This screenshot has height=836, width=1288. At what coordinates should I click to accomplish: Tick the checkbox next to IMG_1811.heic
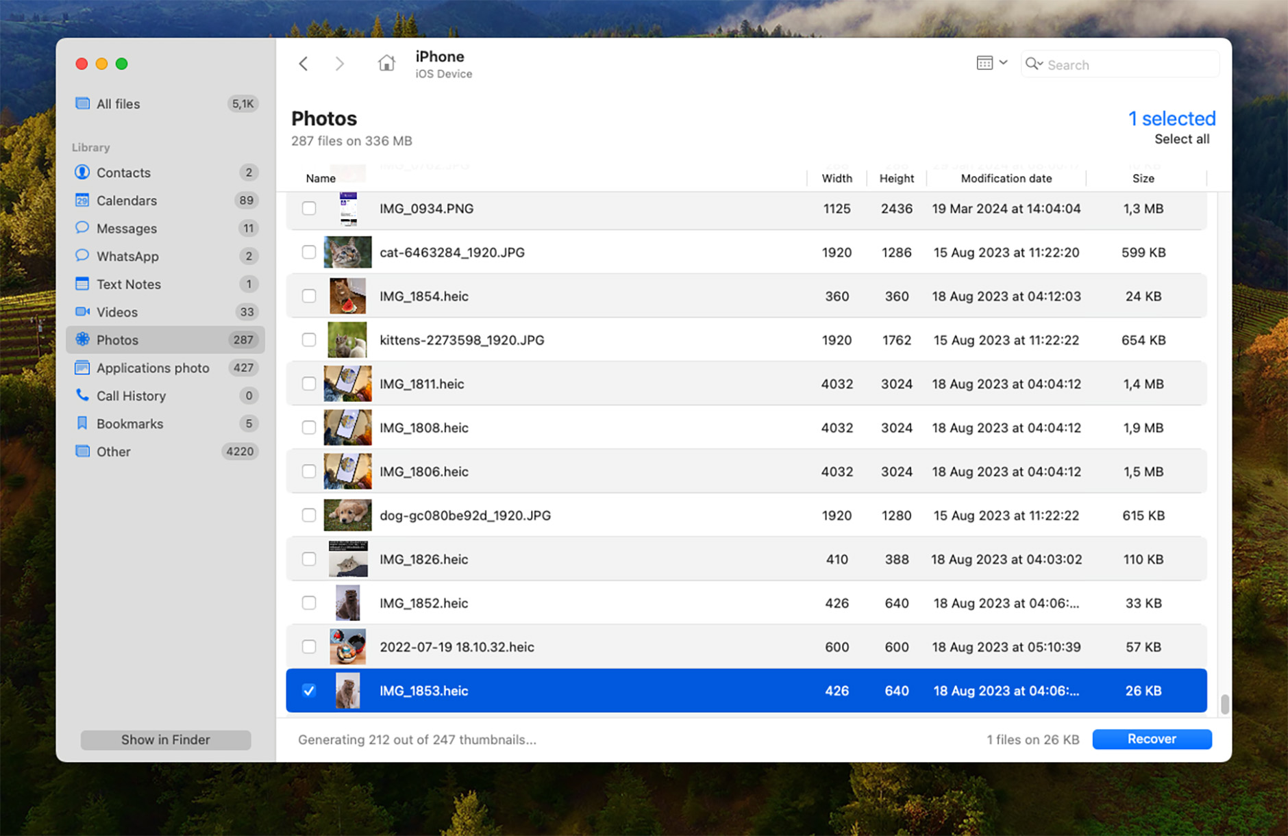pos(308,384)
